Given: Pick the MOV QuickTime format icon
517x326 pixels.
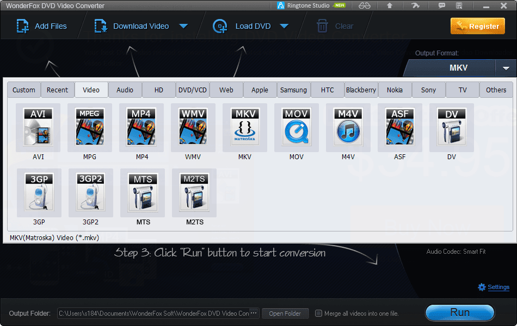Looking at the screenshot, I should [297, 128].
